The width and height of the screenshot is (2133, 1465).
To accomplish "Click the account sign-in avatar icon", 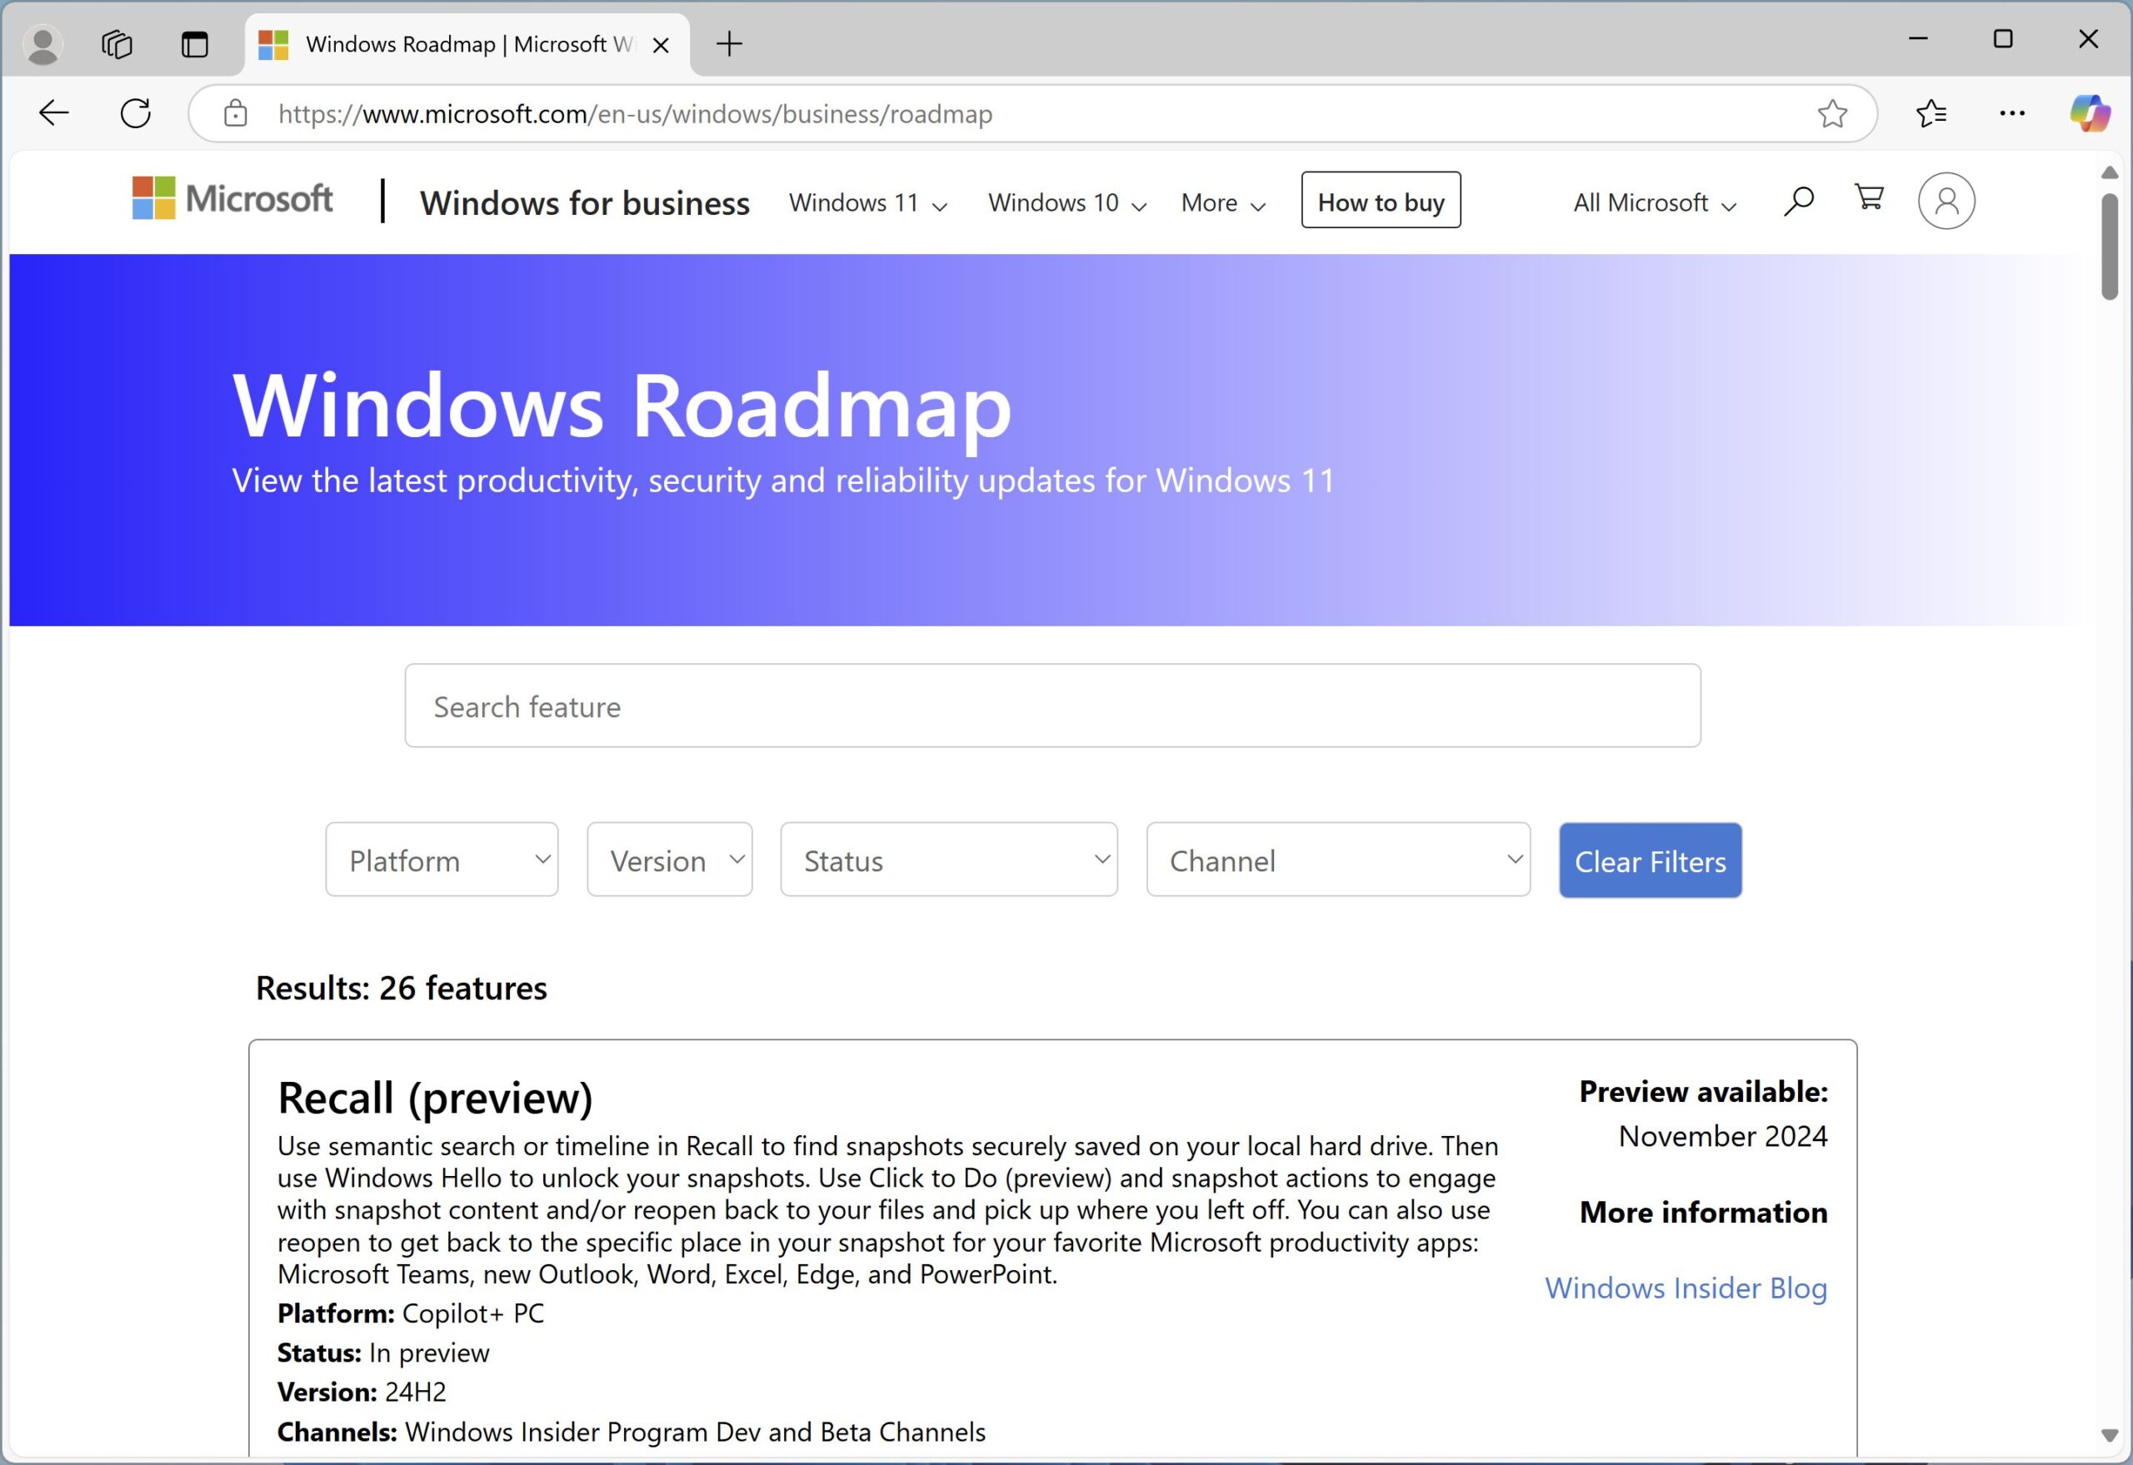I will 1946,201.
